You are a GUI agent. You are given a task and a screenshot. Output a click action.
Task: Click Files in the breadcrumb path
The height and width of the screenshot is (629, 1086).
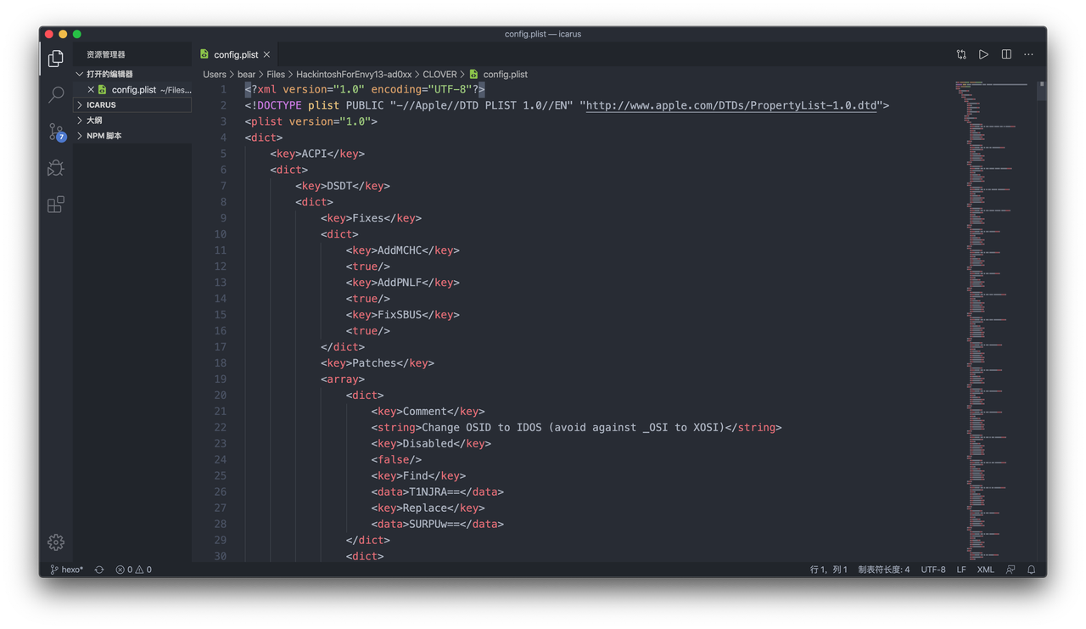tap(276, 75)
